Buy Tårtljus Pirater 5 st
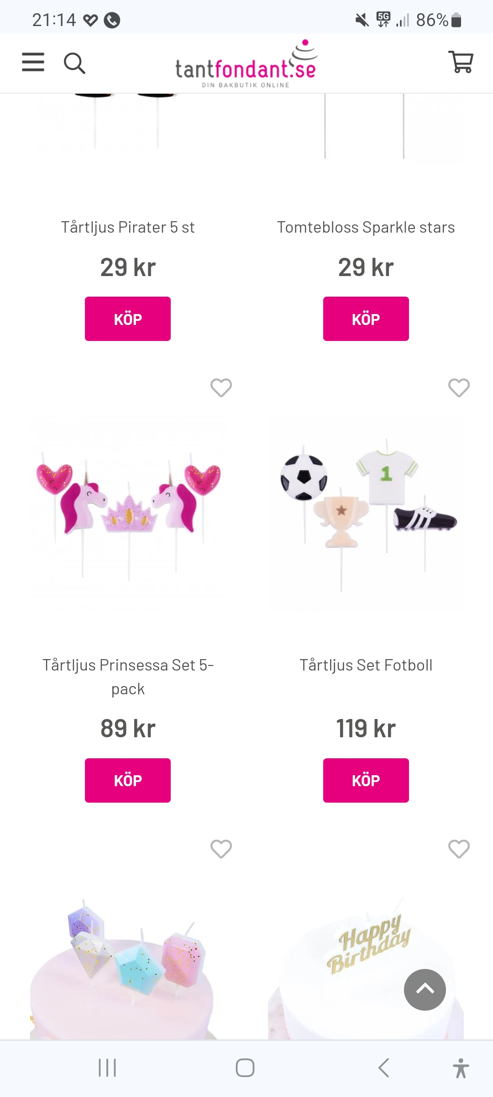493x1097 pixels. point(128,319)
